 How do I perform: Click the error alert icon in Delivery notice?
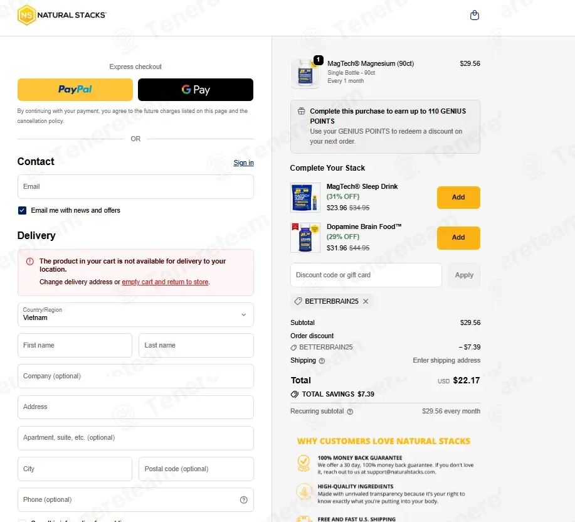tap(30, 261)
